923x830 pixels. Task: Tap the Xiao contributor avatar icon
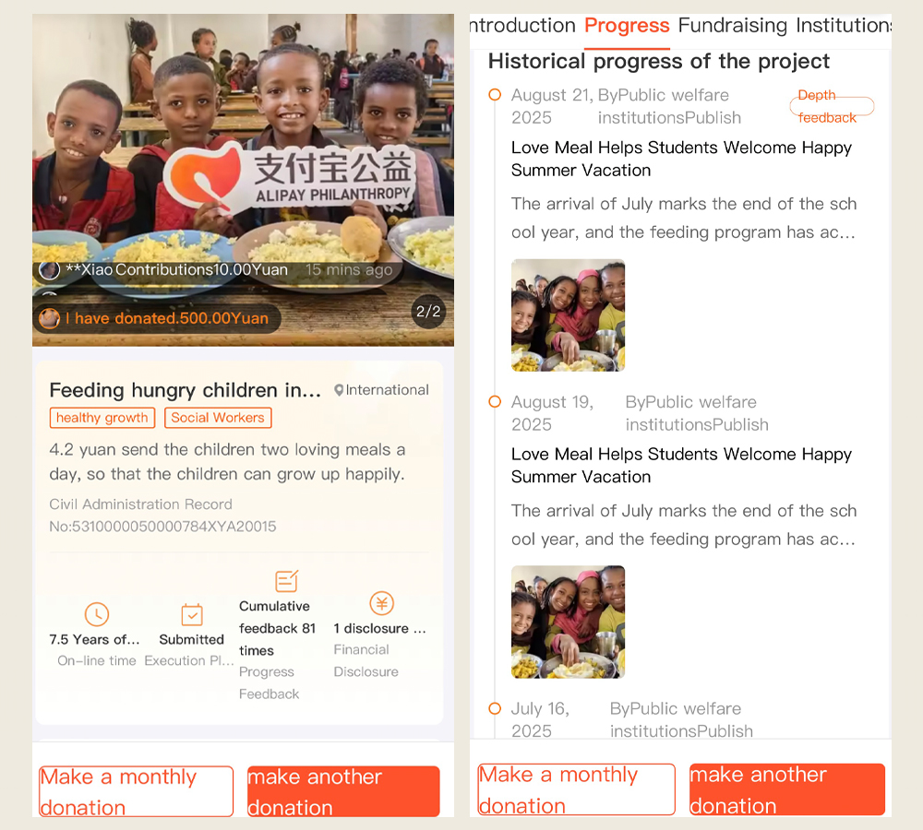tap(50, 270)
